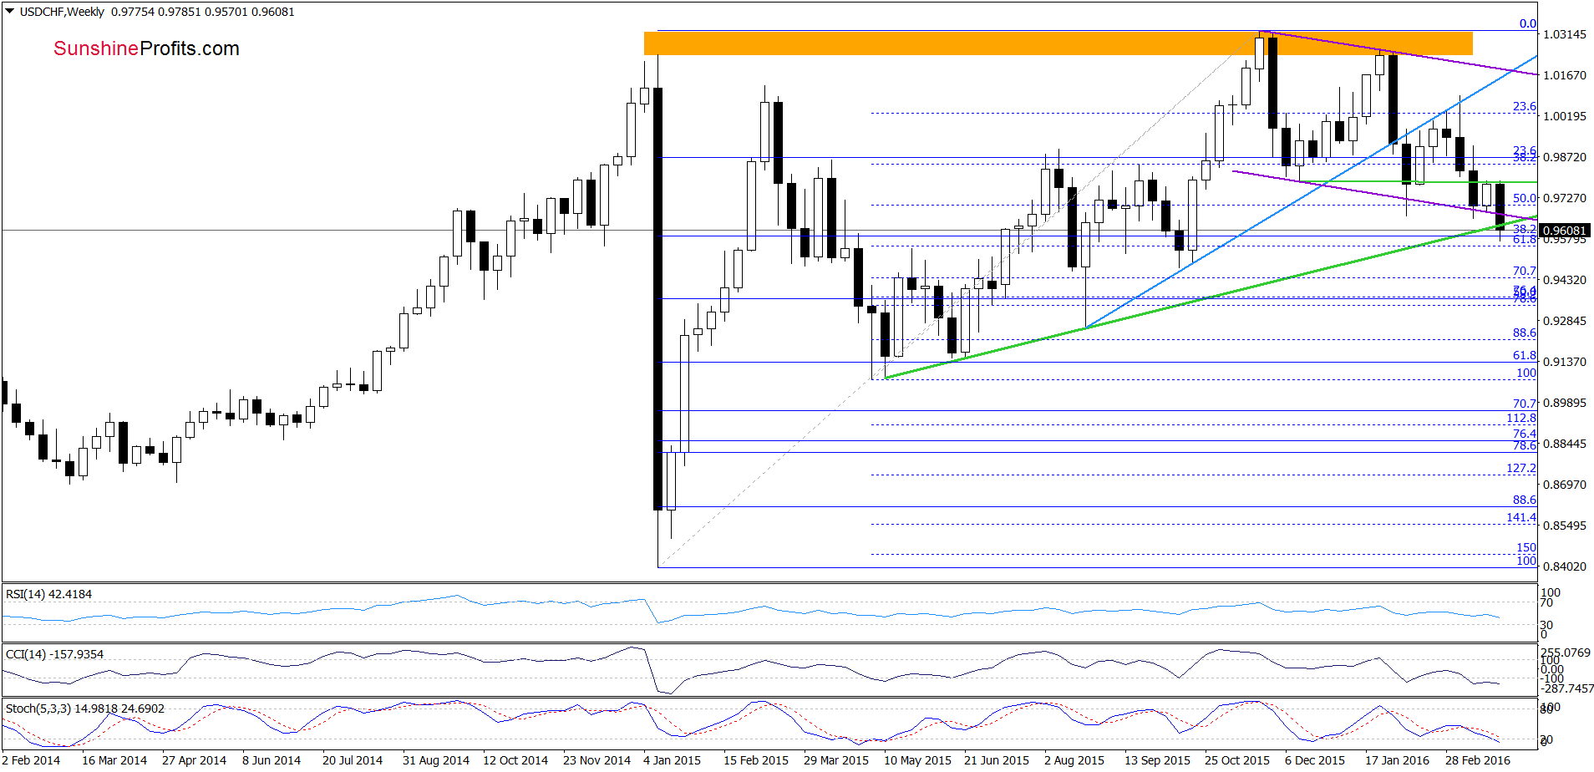This screenshot has height=772, width=1594.
Task: Click the 12 Oct 2014 date label
Action: tap(515, 760)
